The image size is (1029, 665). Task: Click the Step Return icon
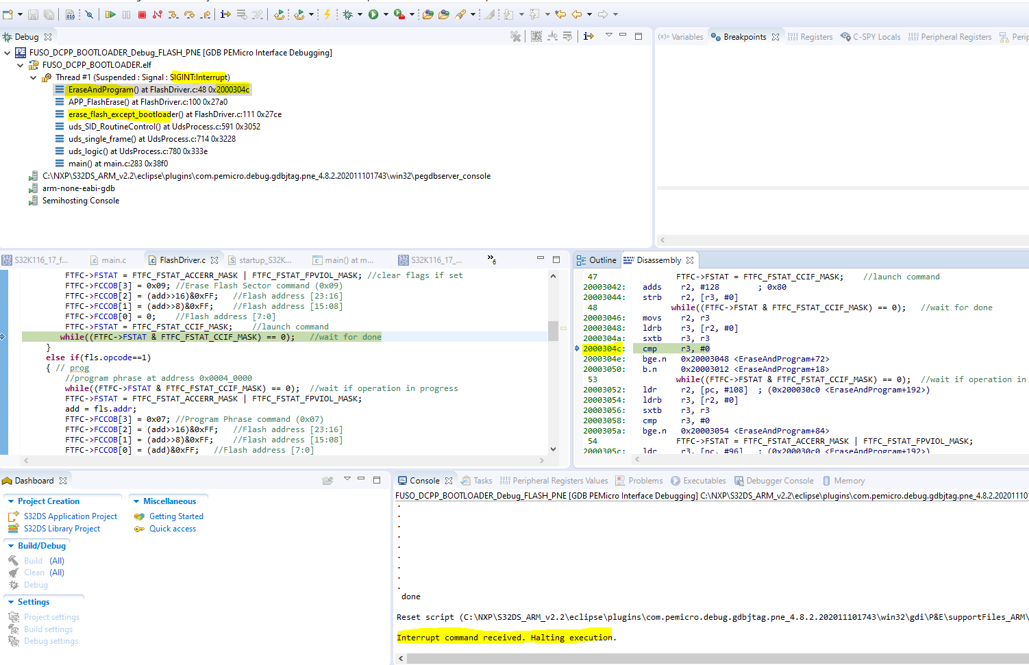click(205, 14)
